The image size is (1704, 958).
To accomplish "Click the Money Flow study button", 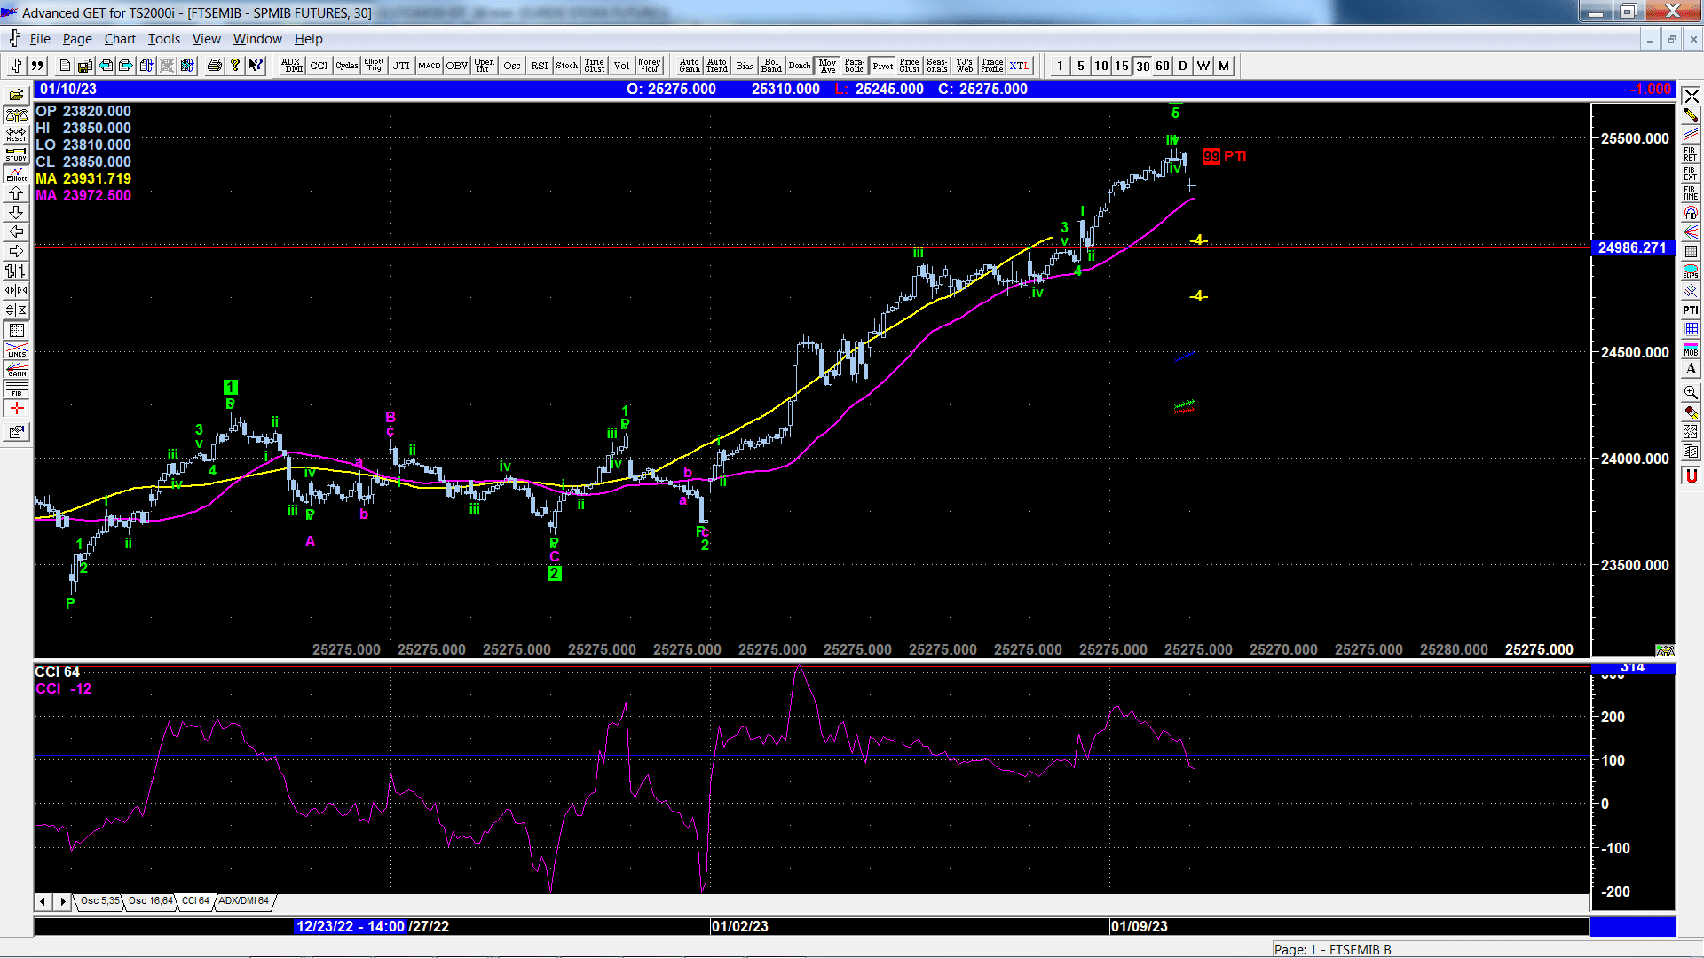I will 650,66.
